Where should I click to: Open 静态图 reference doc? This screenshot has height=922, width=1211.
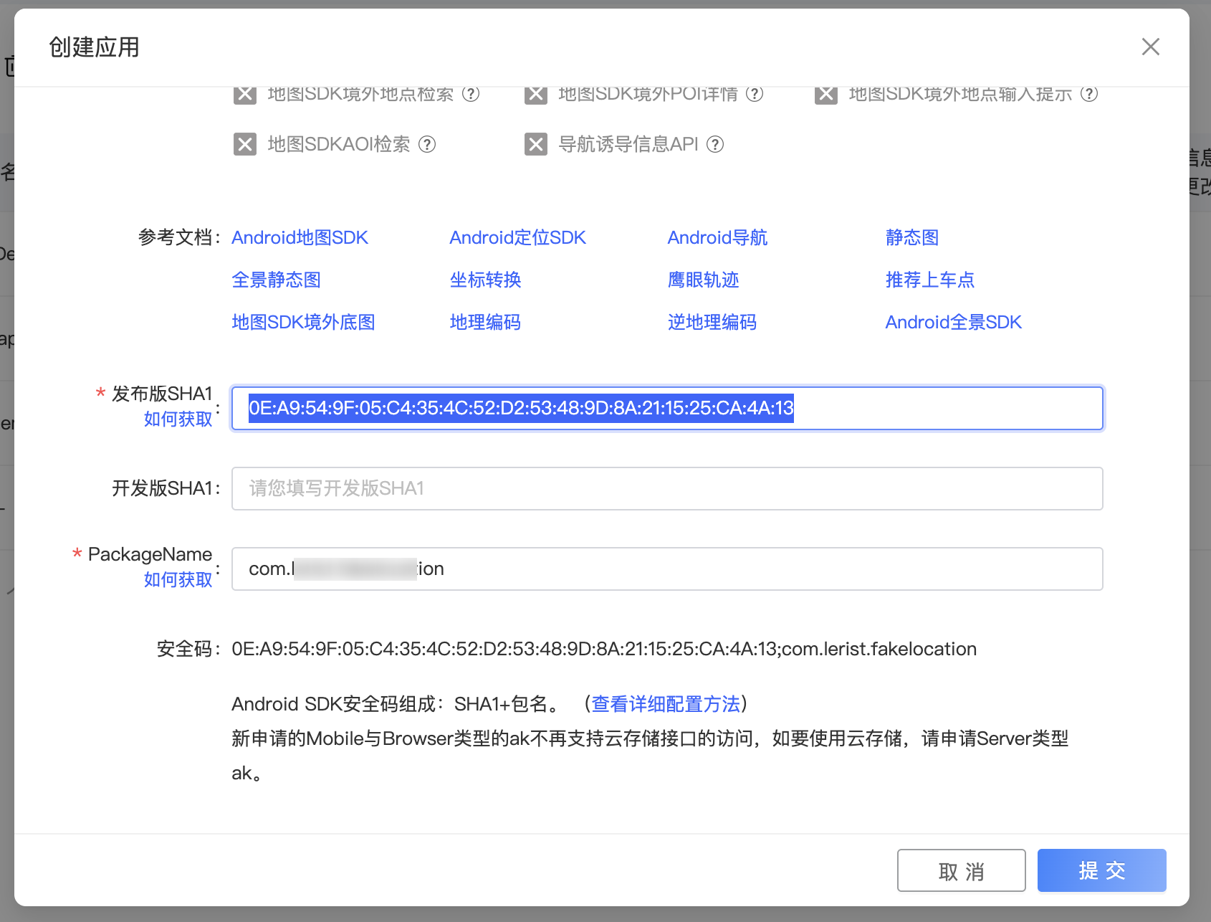pyautogui.click(x=912, y=237)
